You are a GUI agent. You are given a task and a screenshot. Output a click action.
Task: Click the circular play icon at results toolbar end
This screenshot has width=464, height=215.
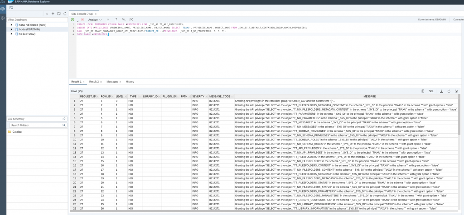click(457, 91)
